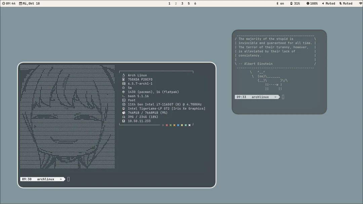Unmute the microphone in the status bar
This screenshot has width=363, height=204.
pyautogui.click(x=346, y=3)
